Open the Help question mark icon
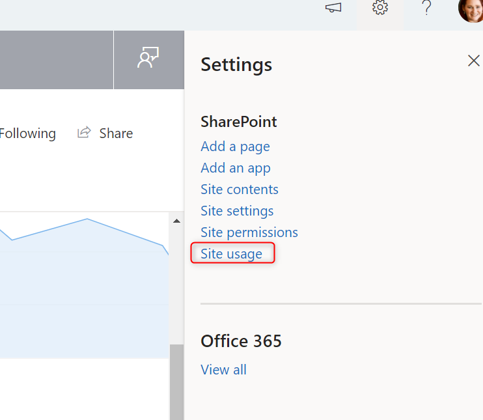The height and width of the screenshot is (420, 483). click(426, 8)
